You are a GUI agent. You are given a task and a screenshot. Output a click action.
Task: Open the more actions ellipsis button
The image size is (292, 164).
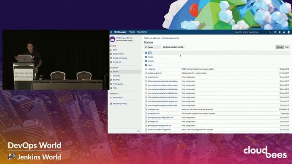(x=158, y=47)
